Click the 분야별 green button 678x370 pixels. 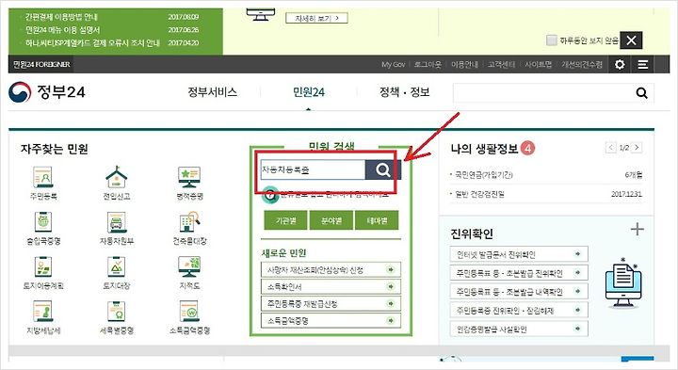click(331, 220)
